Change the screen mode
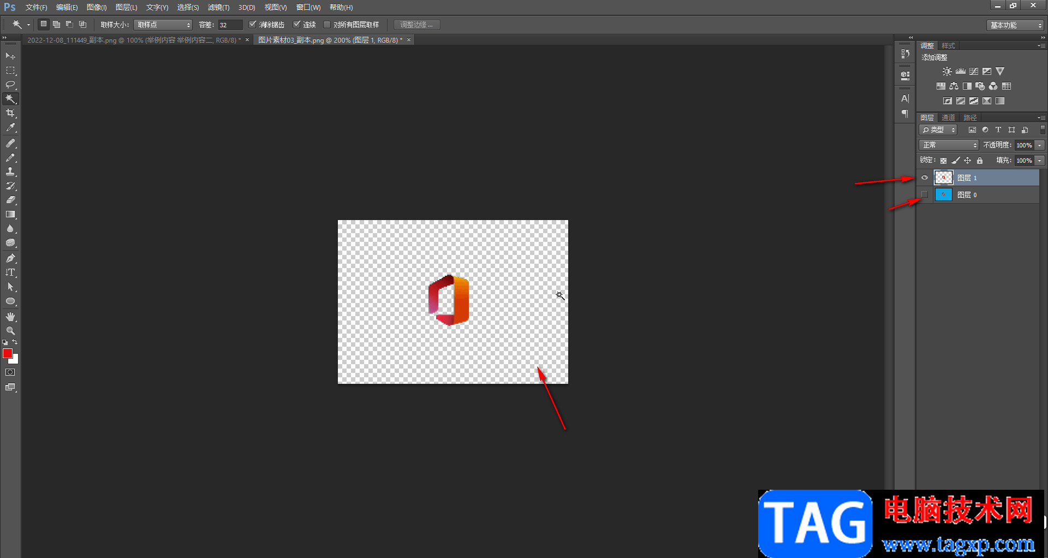The image size is (1048, 558). pyautogui.click(x=10, y=387)
